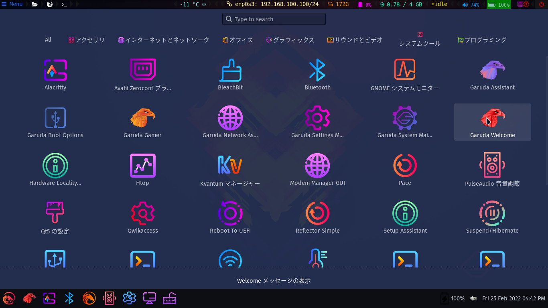Switch to グラフィックス category
The width and height of the screenshot is (548, 308).
pos(290,40)
